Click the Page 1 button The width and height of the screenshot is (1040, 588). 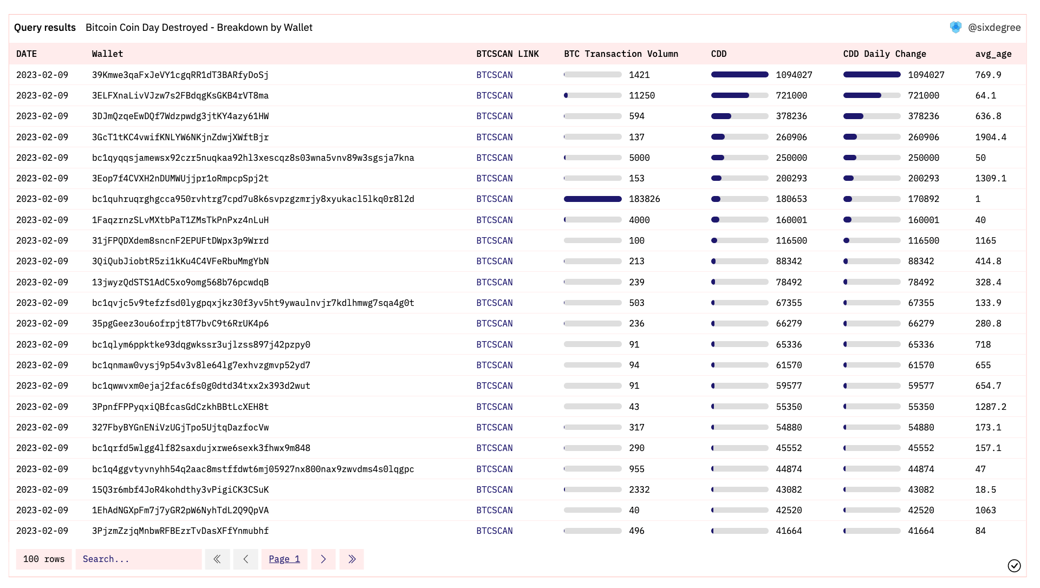pyautogui.click(x=284, y=559)
